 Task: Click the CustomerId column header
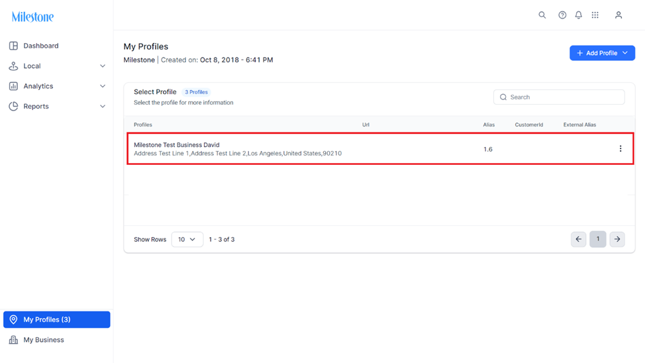[x=529, y=125]
